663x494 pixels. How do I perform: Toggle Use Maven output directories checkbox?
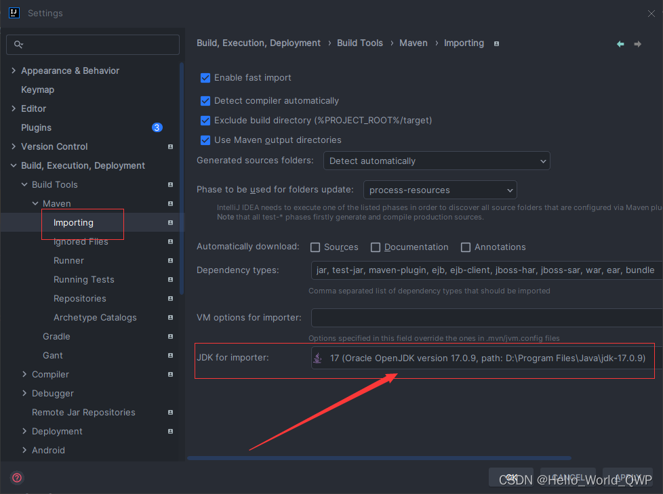pos(205,140)
